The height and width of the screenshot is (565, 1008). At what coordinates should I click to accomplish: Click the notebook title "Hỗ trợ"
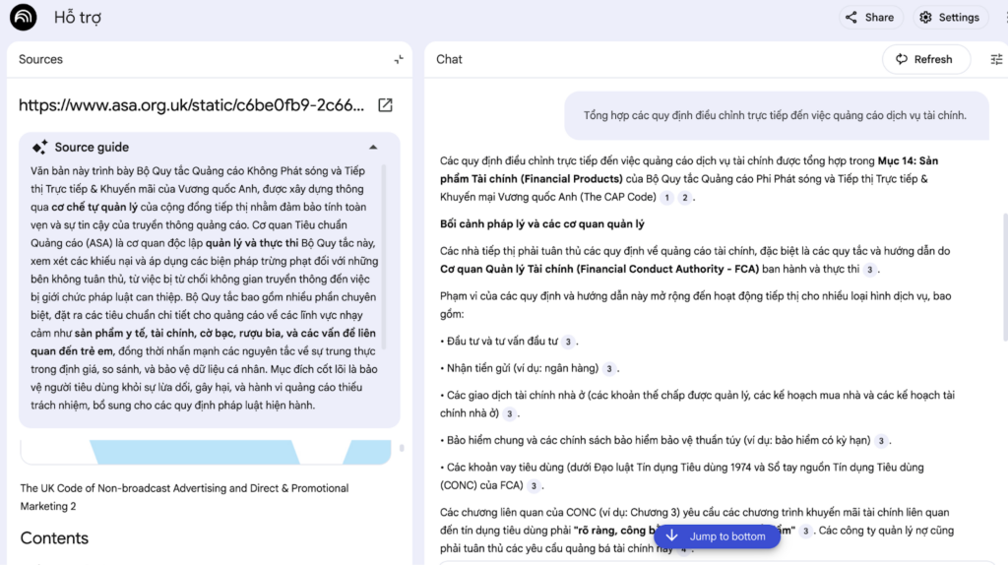[77, 18]
